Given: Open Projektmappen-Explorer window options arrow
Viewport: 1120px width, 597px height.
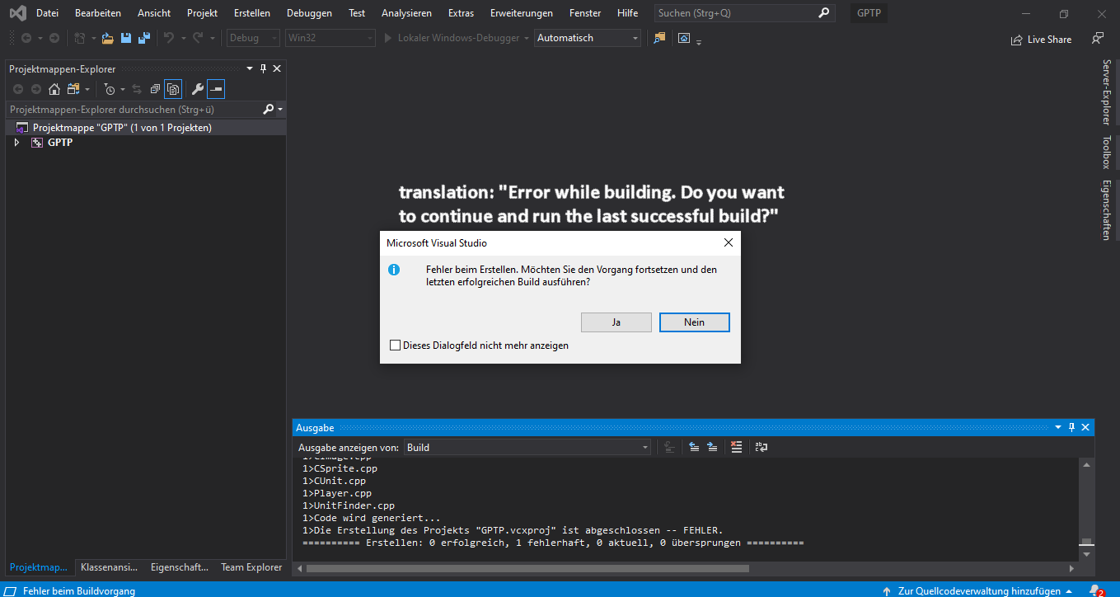Looking at the screenshot, I should pos(250,69).
